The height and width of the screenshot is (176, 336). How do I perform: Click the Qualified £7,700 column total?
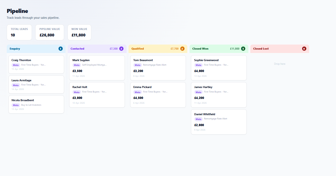click(174, 49)
